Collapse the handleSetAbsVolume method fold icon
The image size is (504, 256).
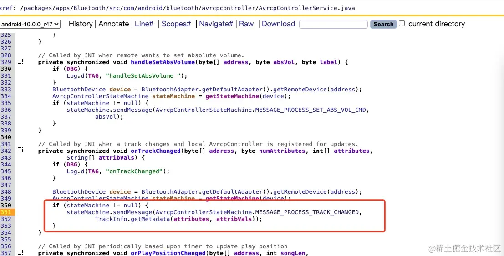click(x=20, y=62)
